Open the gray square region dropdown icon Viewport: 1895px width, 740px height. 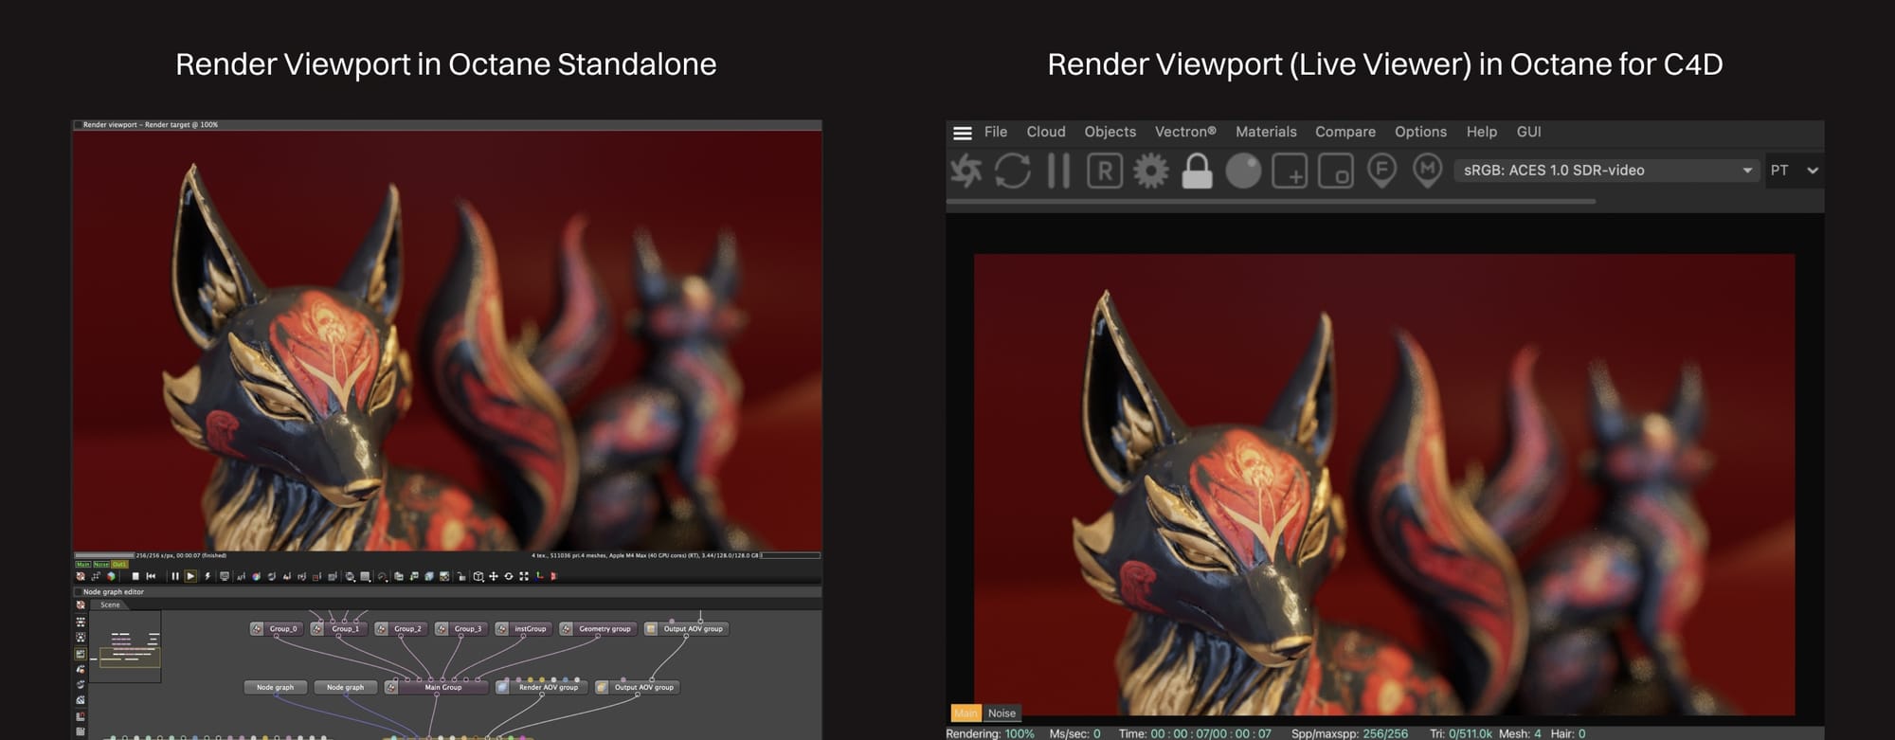pyautogui.click(x=365, y=576)
